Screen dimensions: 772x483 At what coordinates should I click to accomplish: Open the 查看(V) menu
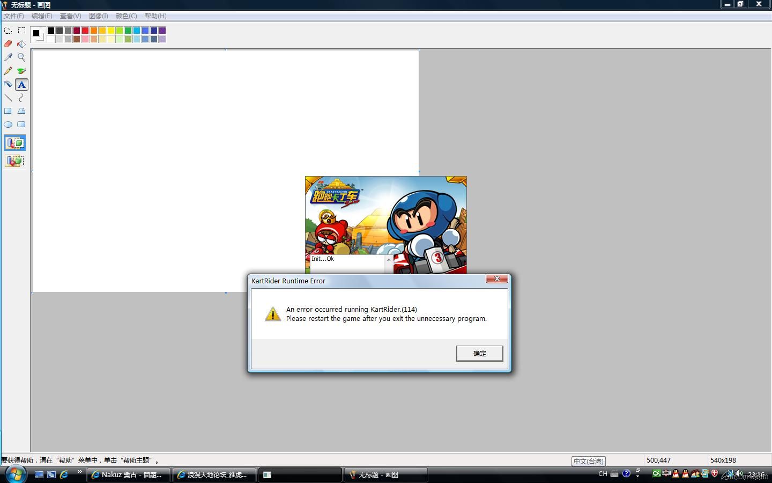[70, 16]
